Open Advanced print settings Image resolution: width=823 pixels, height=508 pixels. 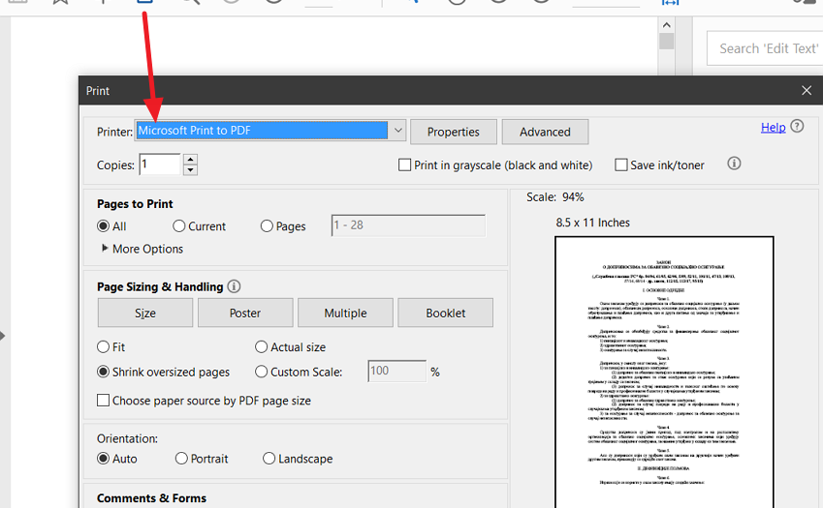[545, 132]
